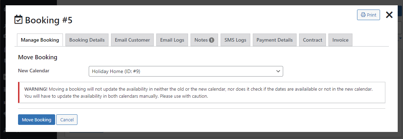Open the SMS Logs tab

235,40
